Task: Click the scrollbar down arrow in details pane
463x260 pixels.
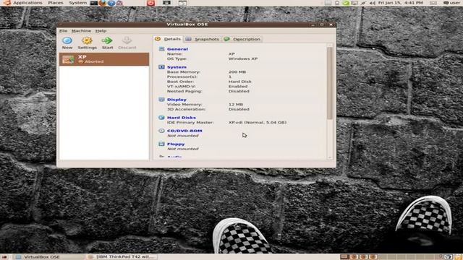Action: coord(330,157)
